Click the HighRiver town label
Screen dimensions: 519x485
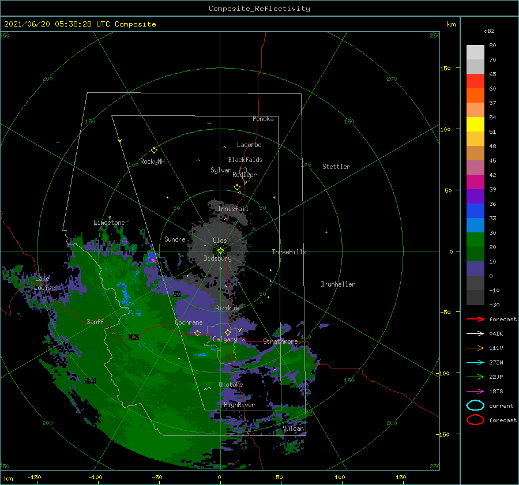[x=239, y=405]
